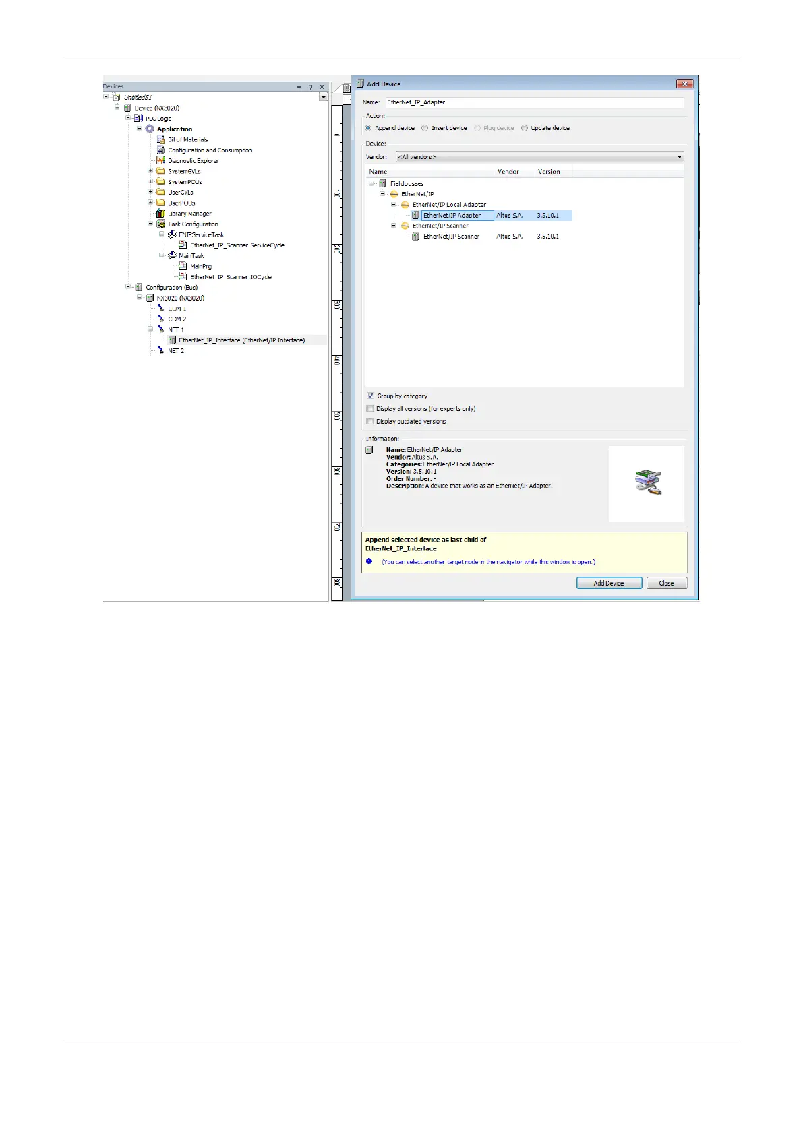803x1134 pixels.
Task: Select the Insert device radio button
Action: (x=425, y=128)
